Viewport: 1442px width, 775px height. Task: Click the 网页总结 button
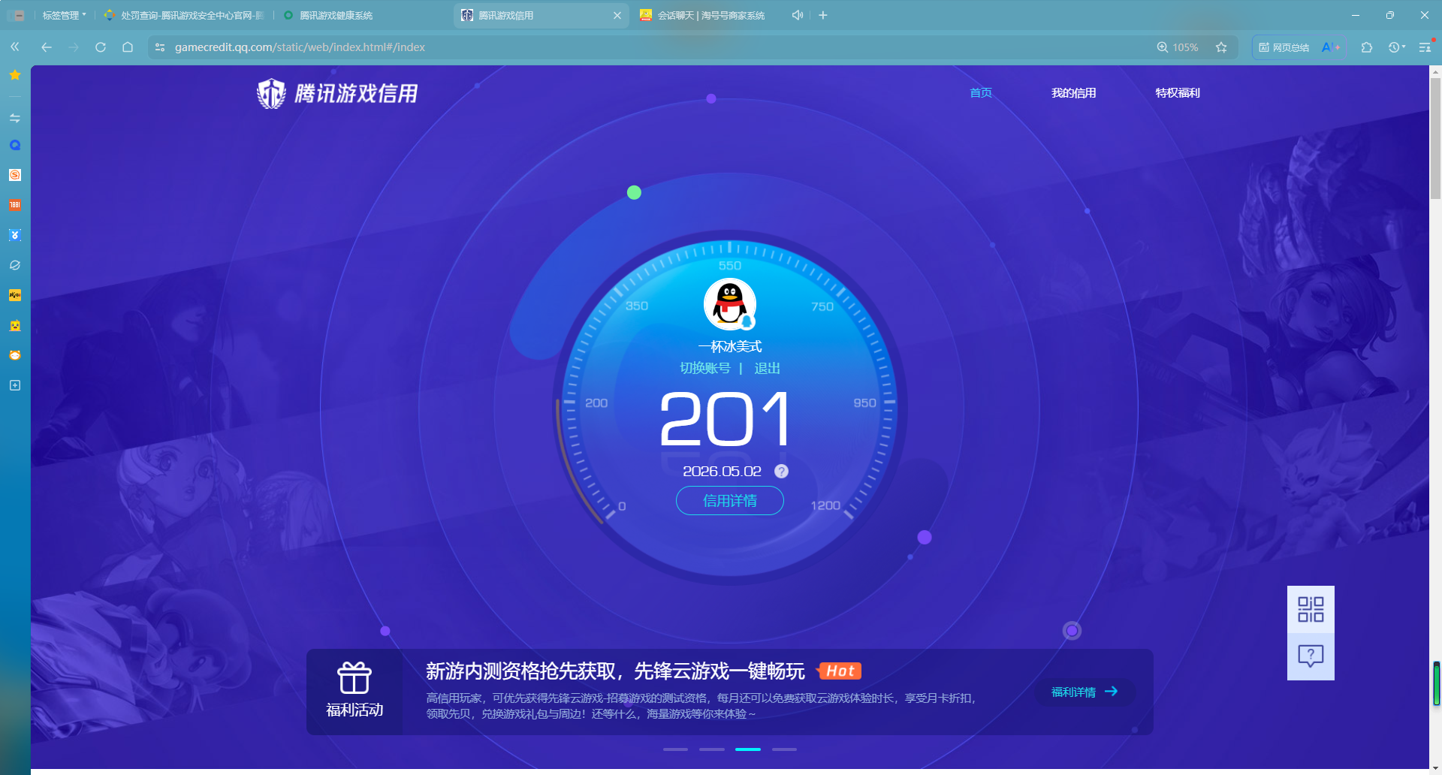(x=1284, y=47)
